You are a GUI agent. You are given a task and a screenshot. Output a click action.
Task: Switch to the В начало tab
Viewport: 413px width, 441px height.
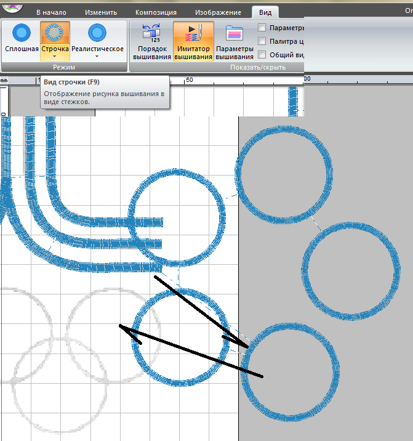tap(51, 12)
